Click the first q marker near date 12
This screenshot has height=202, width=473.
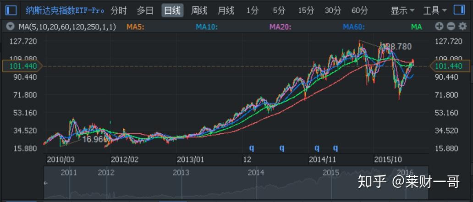252,148
